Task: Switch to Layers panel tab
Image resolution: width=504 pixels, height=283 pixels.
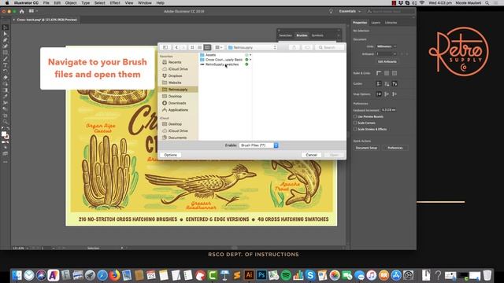Action: pos(376,23)
